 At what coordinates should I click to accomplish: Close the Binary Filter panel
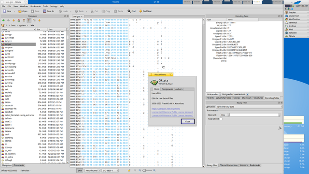pyautogui.click(x=281, y=103)
